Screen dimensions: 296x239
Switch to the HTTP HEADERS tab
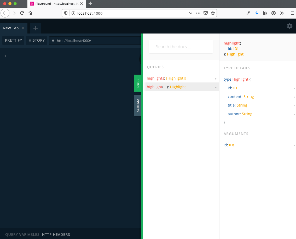pyautogui.click(x=56, y=235)
